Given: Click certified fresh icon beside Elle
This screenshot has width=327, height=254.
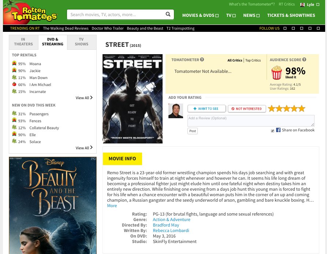Looking at the screenshot, I should [14, 134].
